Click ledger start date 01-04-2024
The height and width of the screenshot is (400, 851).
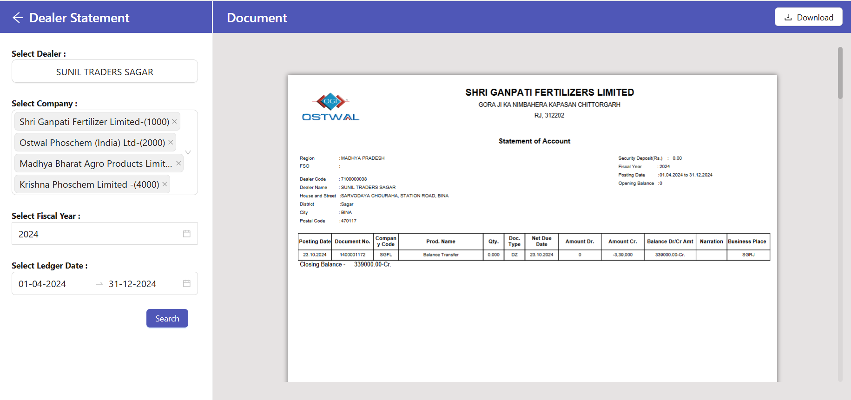(42, 284)
